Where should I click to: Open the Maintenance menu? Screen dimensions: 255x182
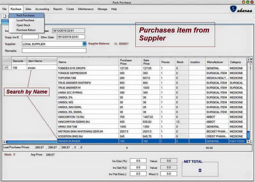(86, 9)
